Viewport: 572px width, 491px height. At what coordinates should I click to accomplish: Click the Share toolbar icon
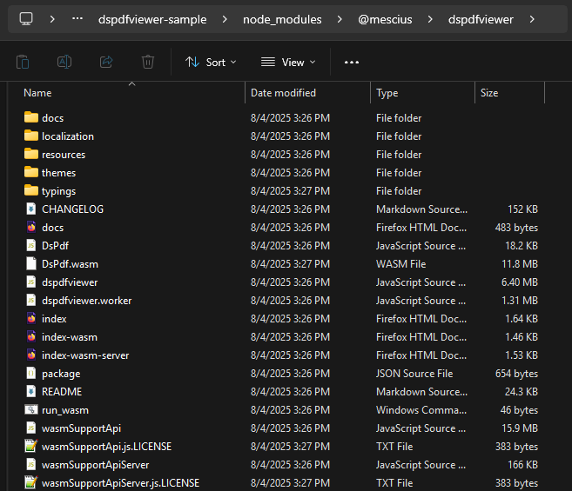[106, 62]
